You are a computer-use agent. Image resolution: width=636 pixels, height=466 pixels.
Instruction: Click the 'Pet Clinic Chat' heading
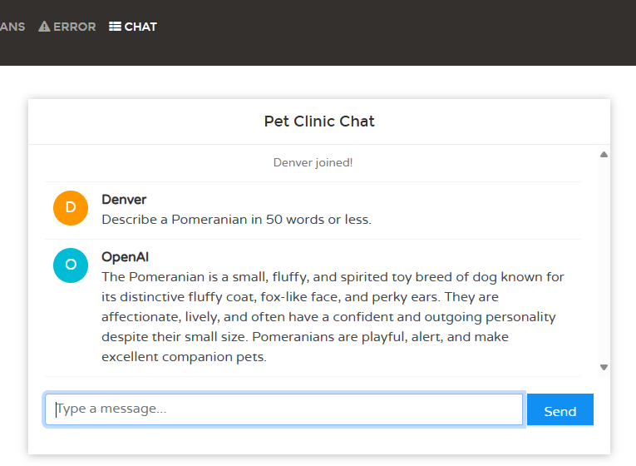[x=319, y=121]
